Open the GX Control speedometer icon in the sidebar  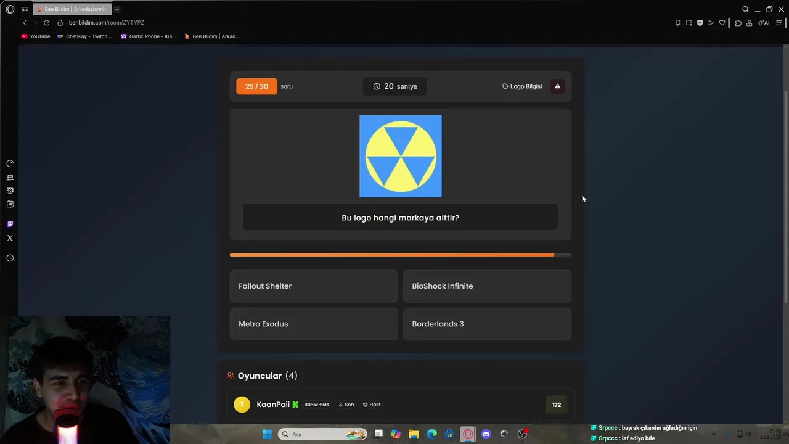coord(10,163)
